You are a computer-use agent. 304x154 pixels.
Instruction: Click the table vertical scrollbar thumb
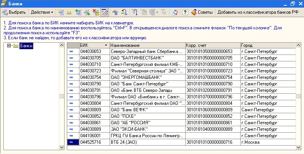tap(298, 96)
